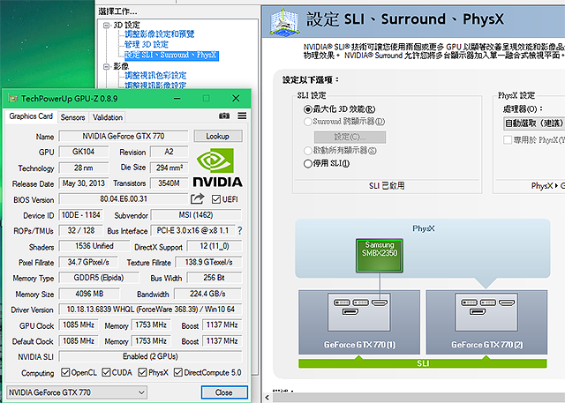565x403 pixels.
Task: Click the green SLI bridge bar
Action: [x=423, y=363]
